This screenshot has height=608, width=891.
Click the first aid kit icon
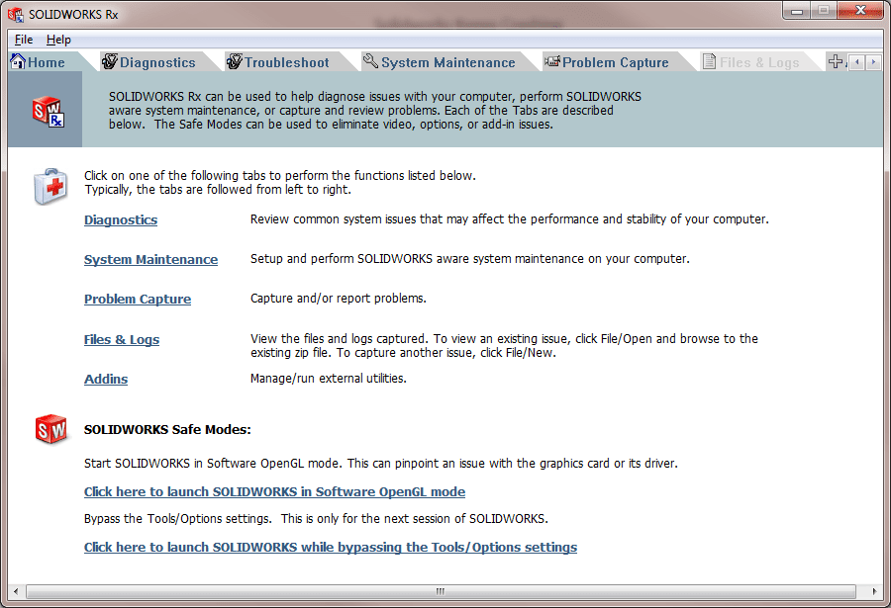pyautogui.click(x=50, y=186)
